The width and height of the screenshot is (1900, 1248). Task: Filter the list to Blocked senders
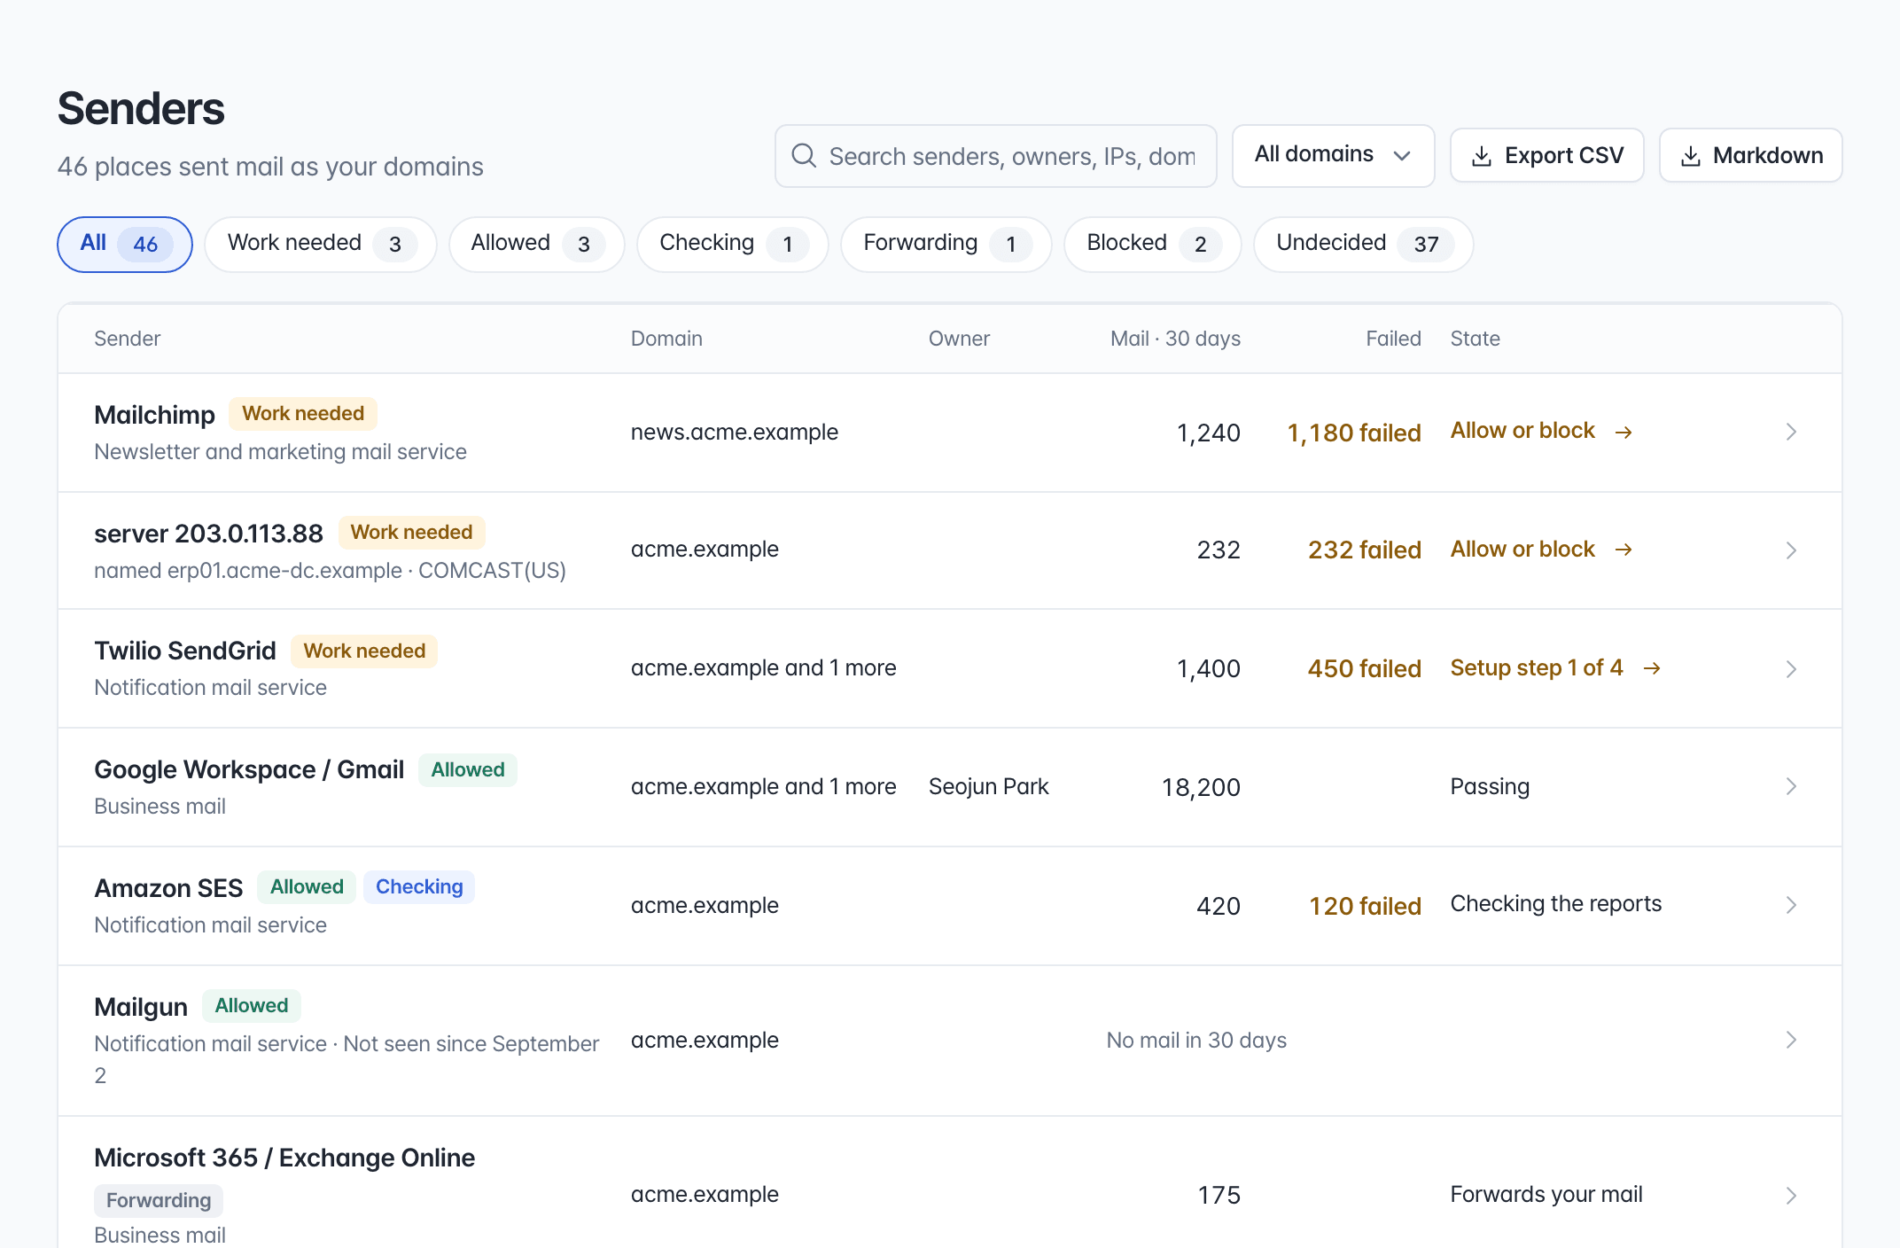click(1152, 244)
